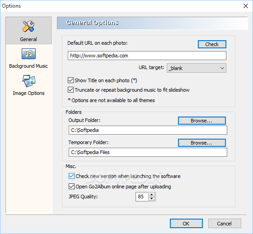The image size is (253, 234).
Task: Open the Image Options photos icon
Action: pyautogui.click(x=29, y=81)
